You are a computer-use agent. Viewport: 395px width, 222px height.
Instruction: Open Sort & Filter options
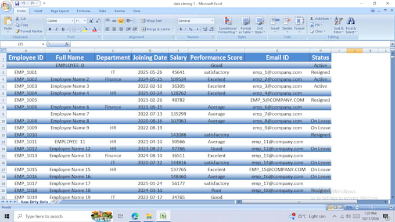click(338, 25)
